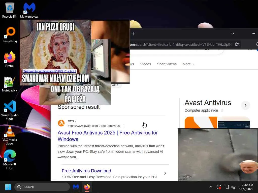258x193 pixels.
Task: Switch to the Short videos tab
Action: pyautogui.click(x=167, y=64)
